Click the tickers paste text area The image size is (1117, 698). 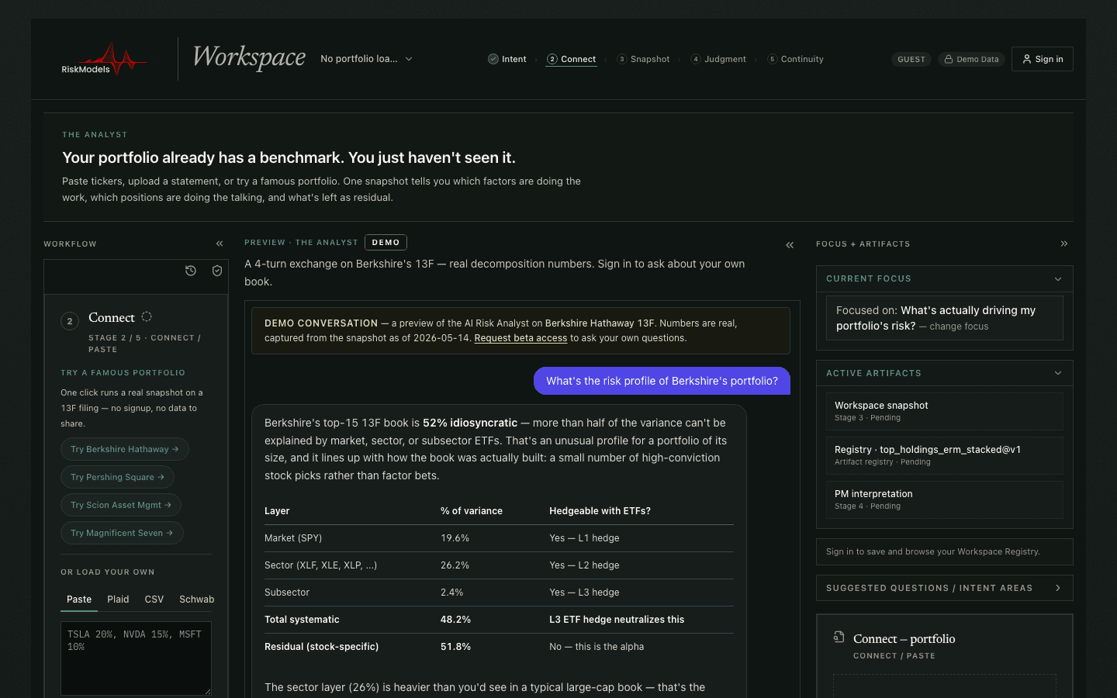coord(136,658)
